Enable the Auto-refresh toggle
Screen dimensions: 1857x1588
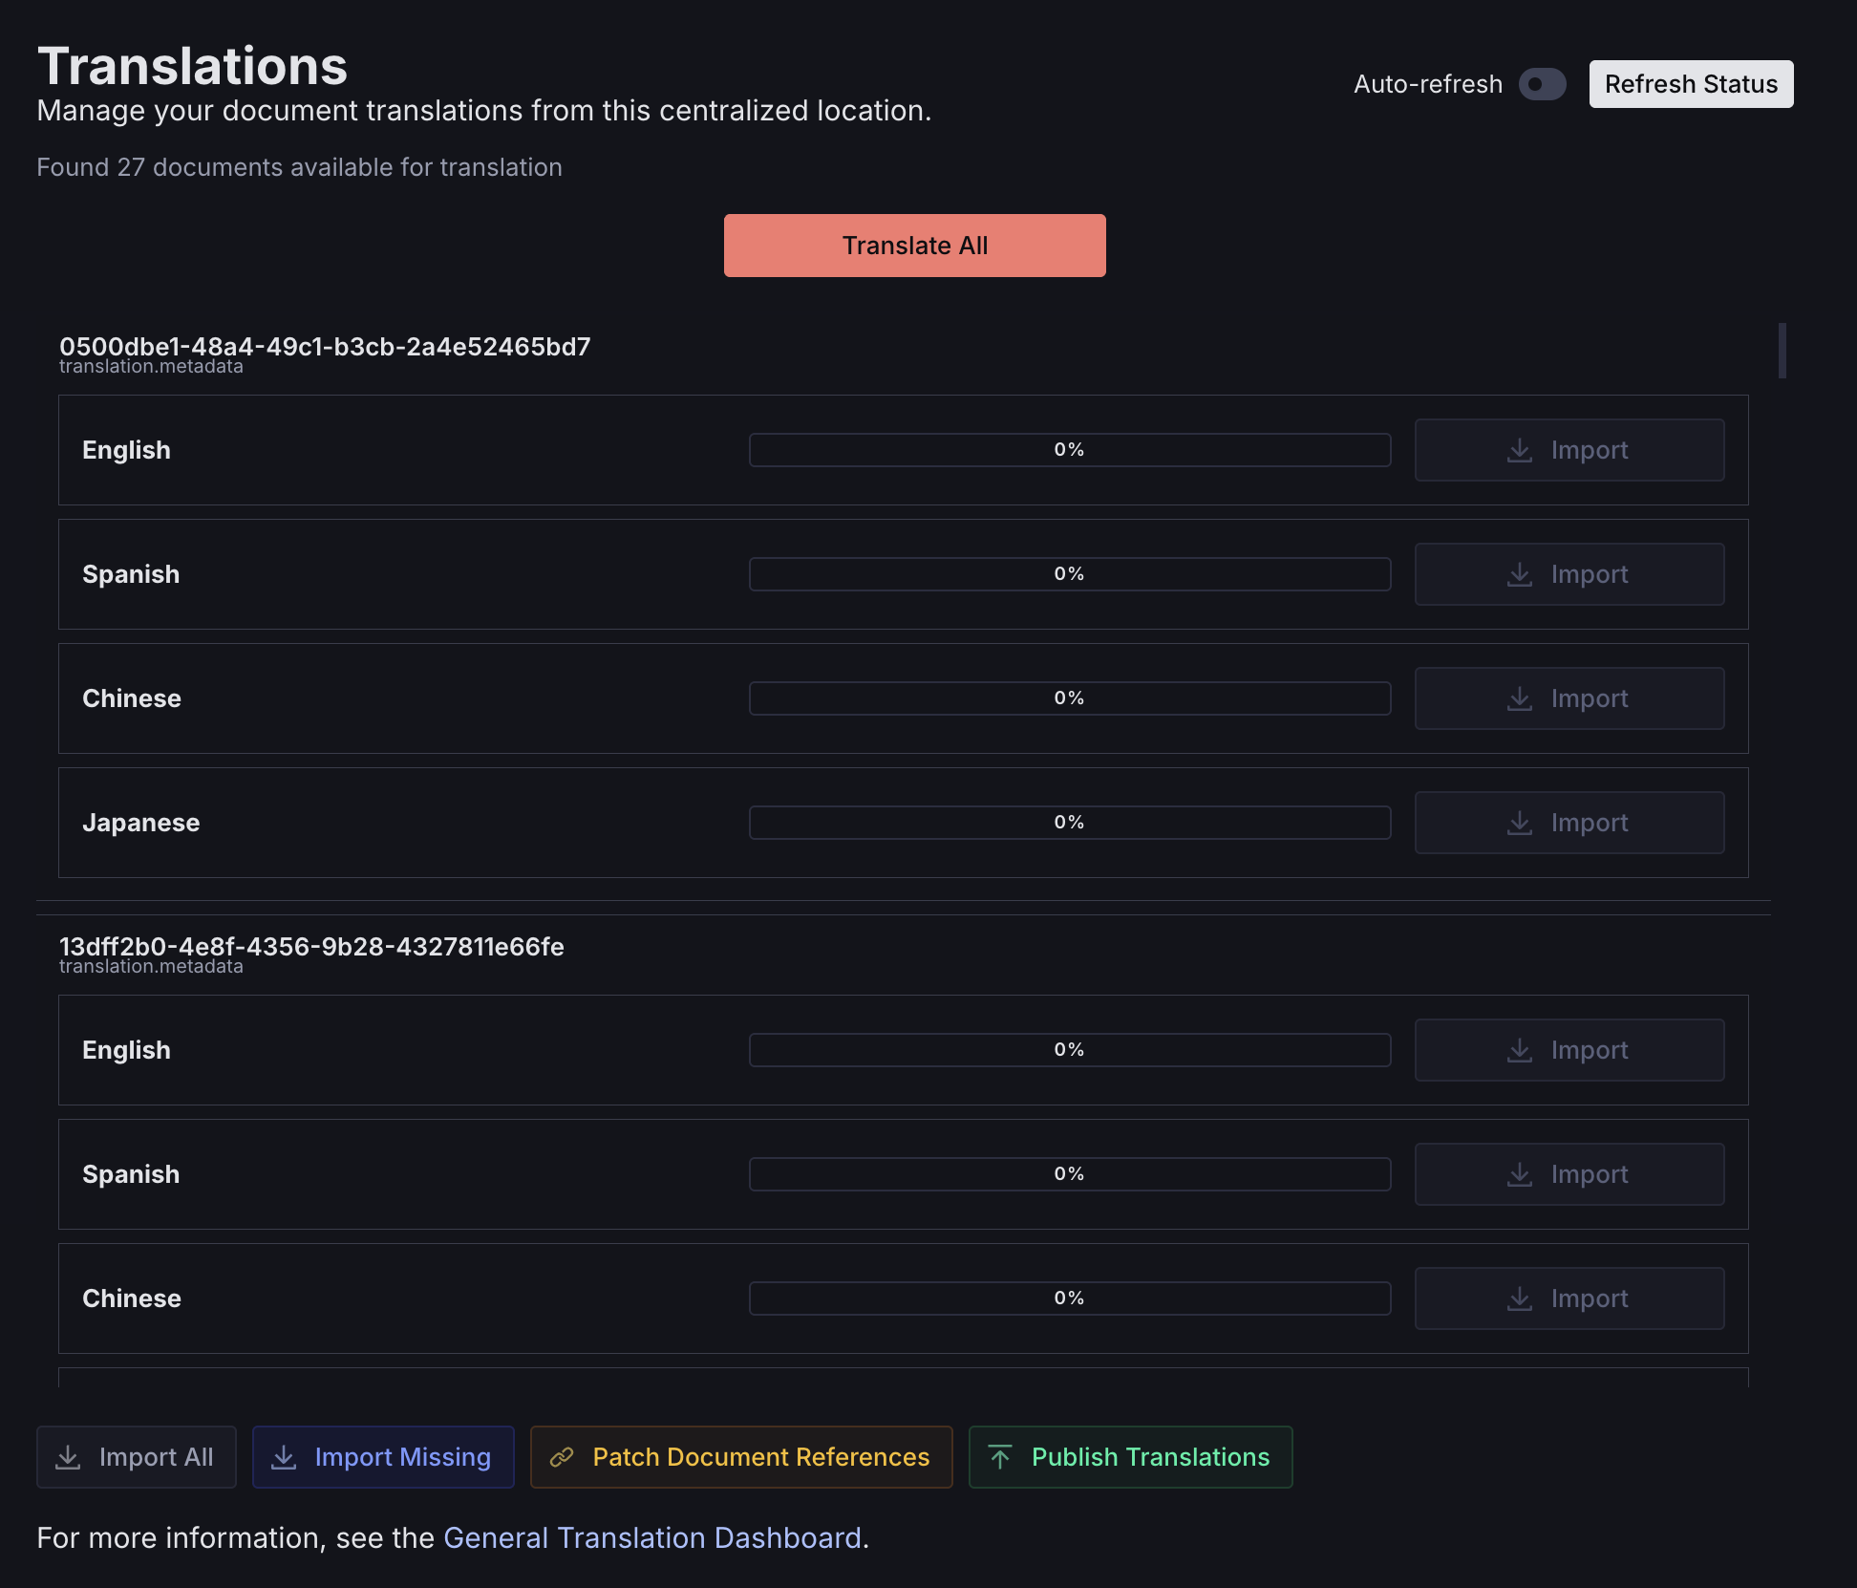(x=1542, y=84)
